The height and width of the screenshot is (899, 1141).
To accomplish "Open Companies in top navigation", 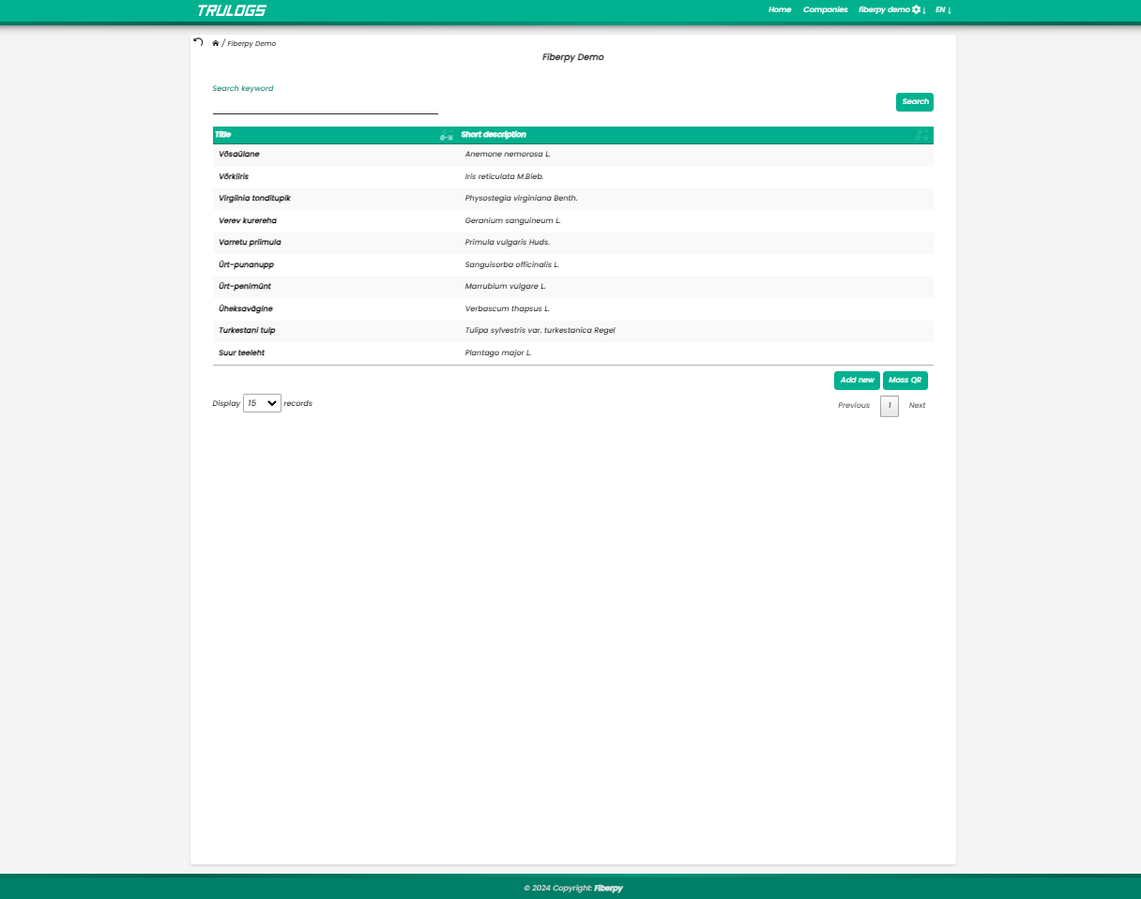I will (825, 9).
